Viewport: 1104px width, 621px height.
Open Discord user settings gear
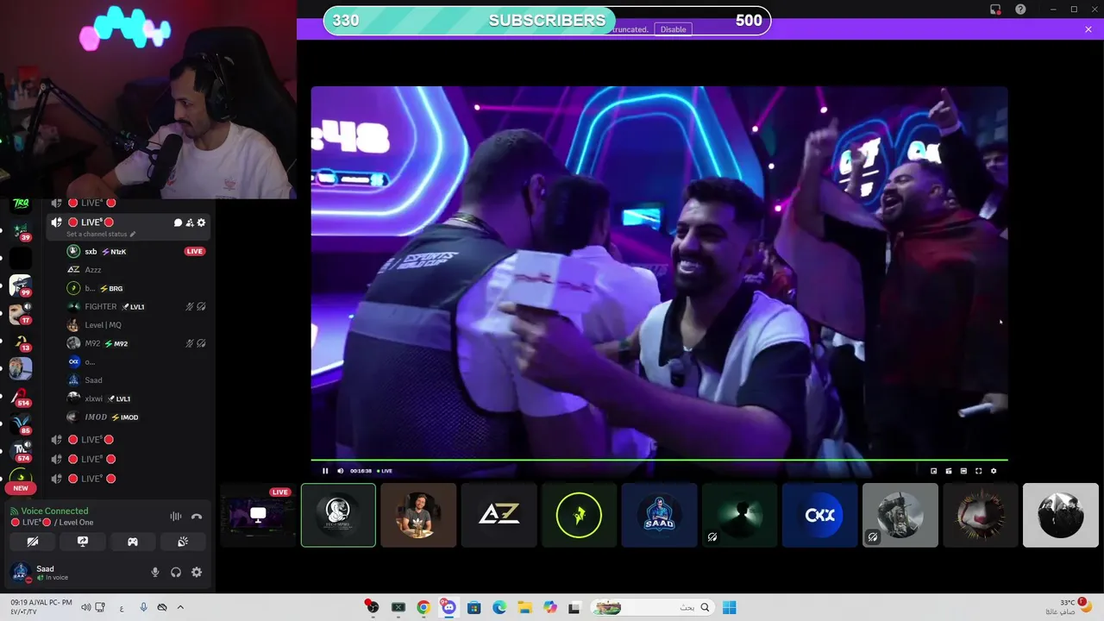click(197, 572)
